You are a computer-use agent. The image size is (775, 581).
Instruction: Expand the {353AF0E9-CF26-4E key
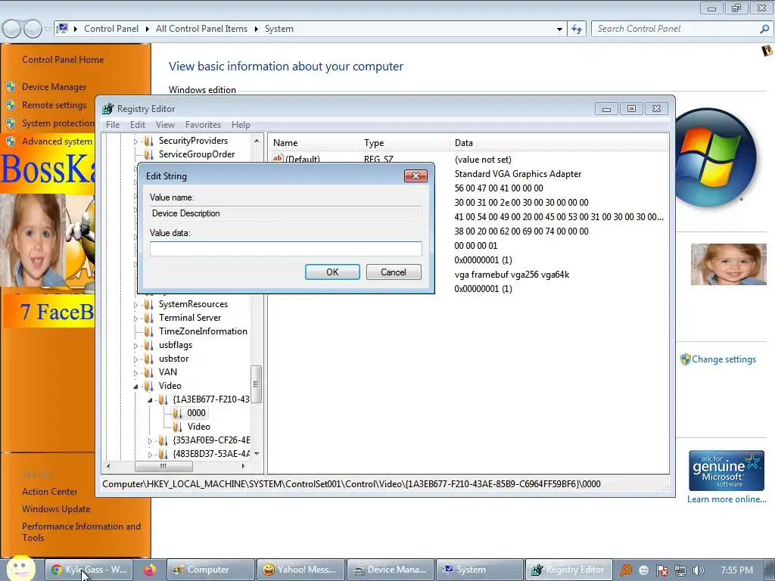(x=150, y=441)
